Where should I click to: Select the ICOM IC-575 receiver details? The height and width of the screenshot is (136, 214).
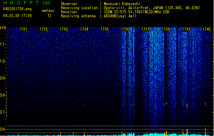[x=136, y=12]
